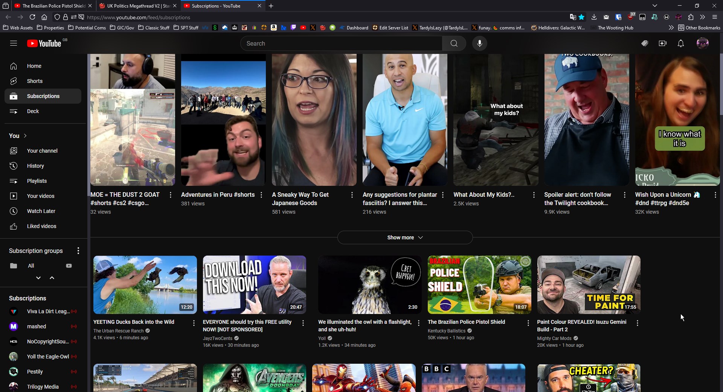Open History in the sidebar
The image size is (723, 392).
click(43, 166)
